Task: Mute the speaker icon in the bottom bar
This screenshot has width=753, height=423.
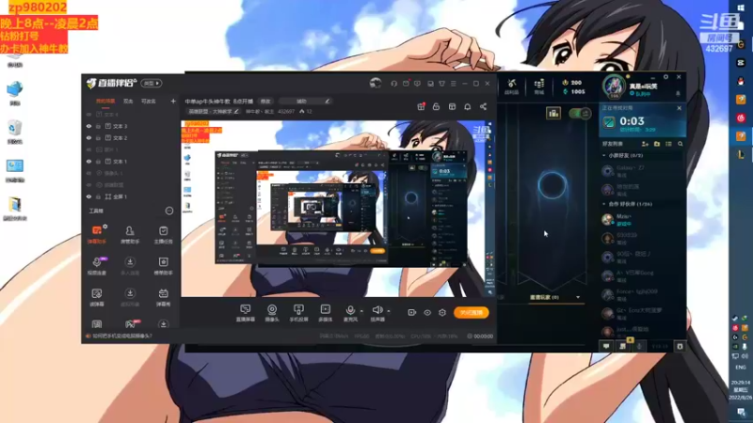Action: pyautogui.click(x=377, y=310)
